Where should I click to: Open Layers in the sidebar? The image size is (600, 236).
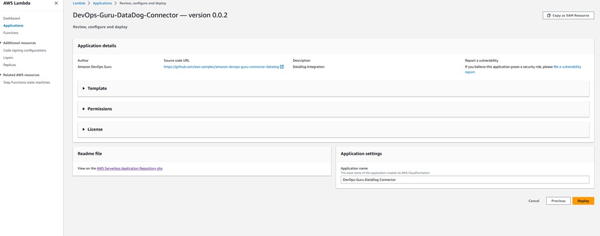point(8,58)
